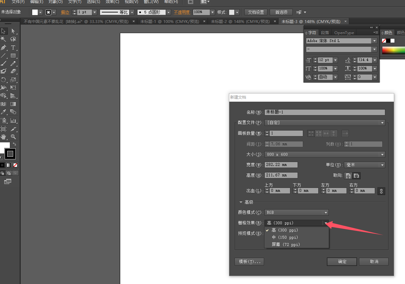Open the Adobe 宋体 Std L font dropdown
Image resolution: width=405 pixels, height=284 pixels.
pos(374,40)
